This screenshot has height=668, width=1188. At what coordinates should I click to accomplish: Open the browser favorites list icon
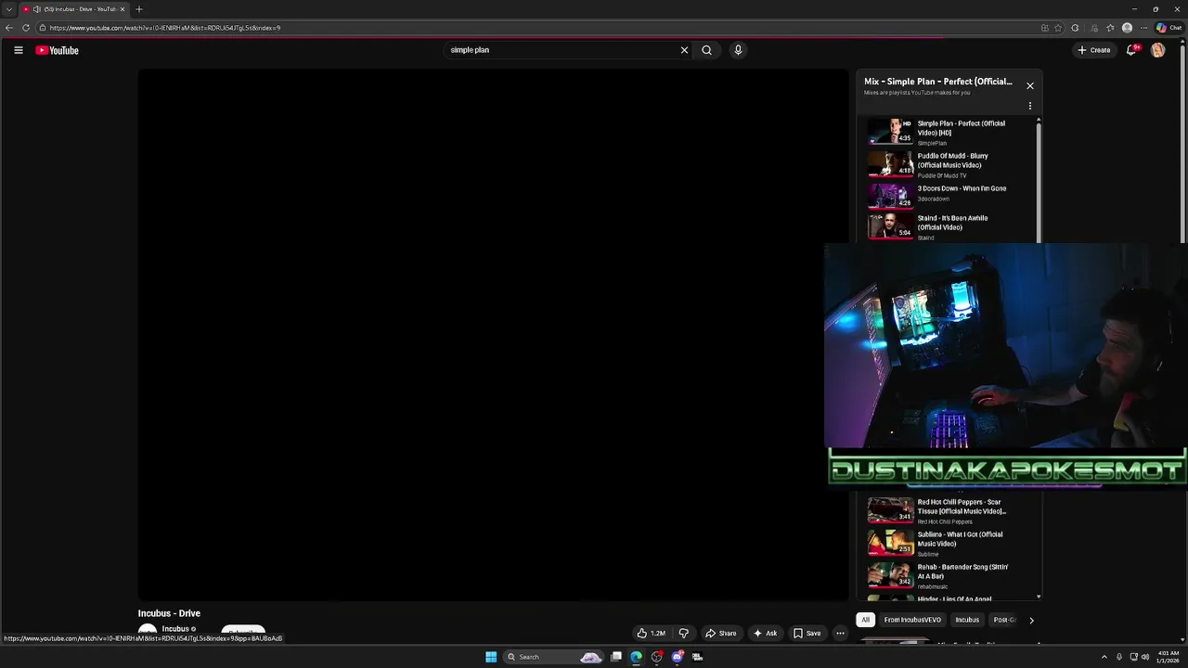[1110, 28]
